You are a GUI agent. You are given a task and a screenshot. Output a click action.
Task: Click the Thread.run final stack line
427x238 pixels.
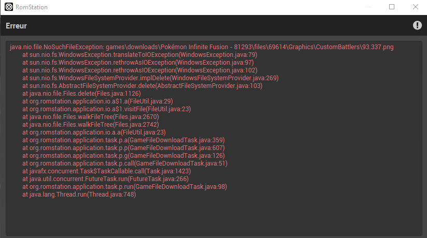click(79, 195)
